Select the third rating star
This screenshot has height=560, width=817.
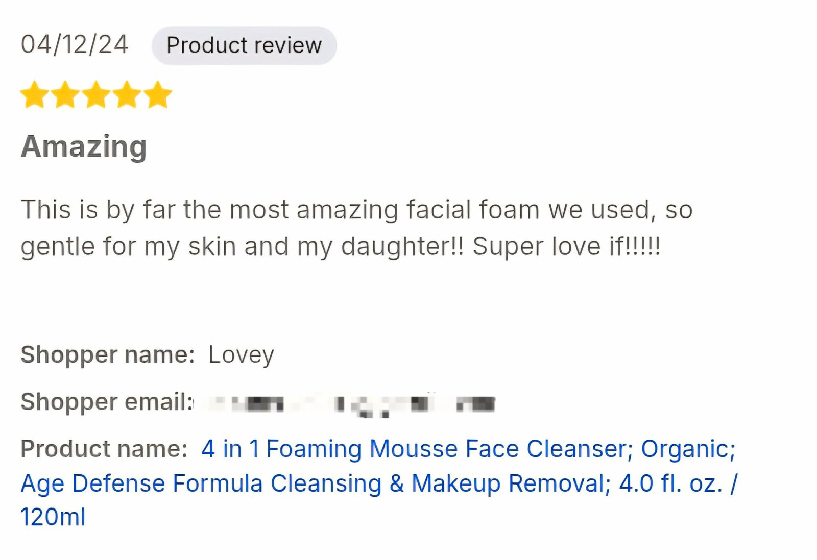click(x=96, y=95)
